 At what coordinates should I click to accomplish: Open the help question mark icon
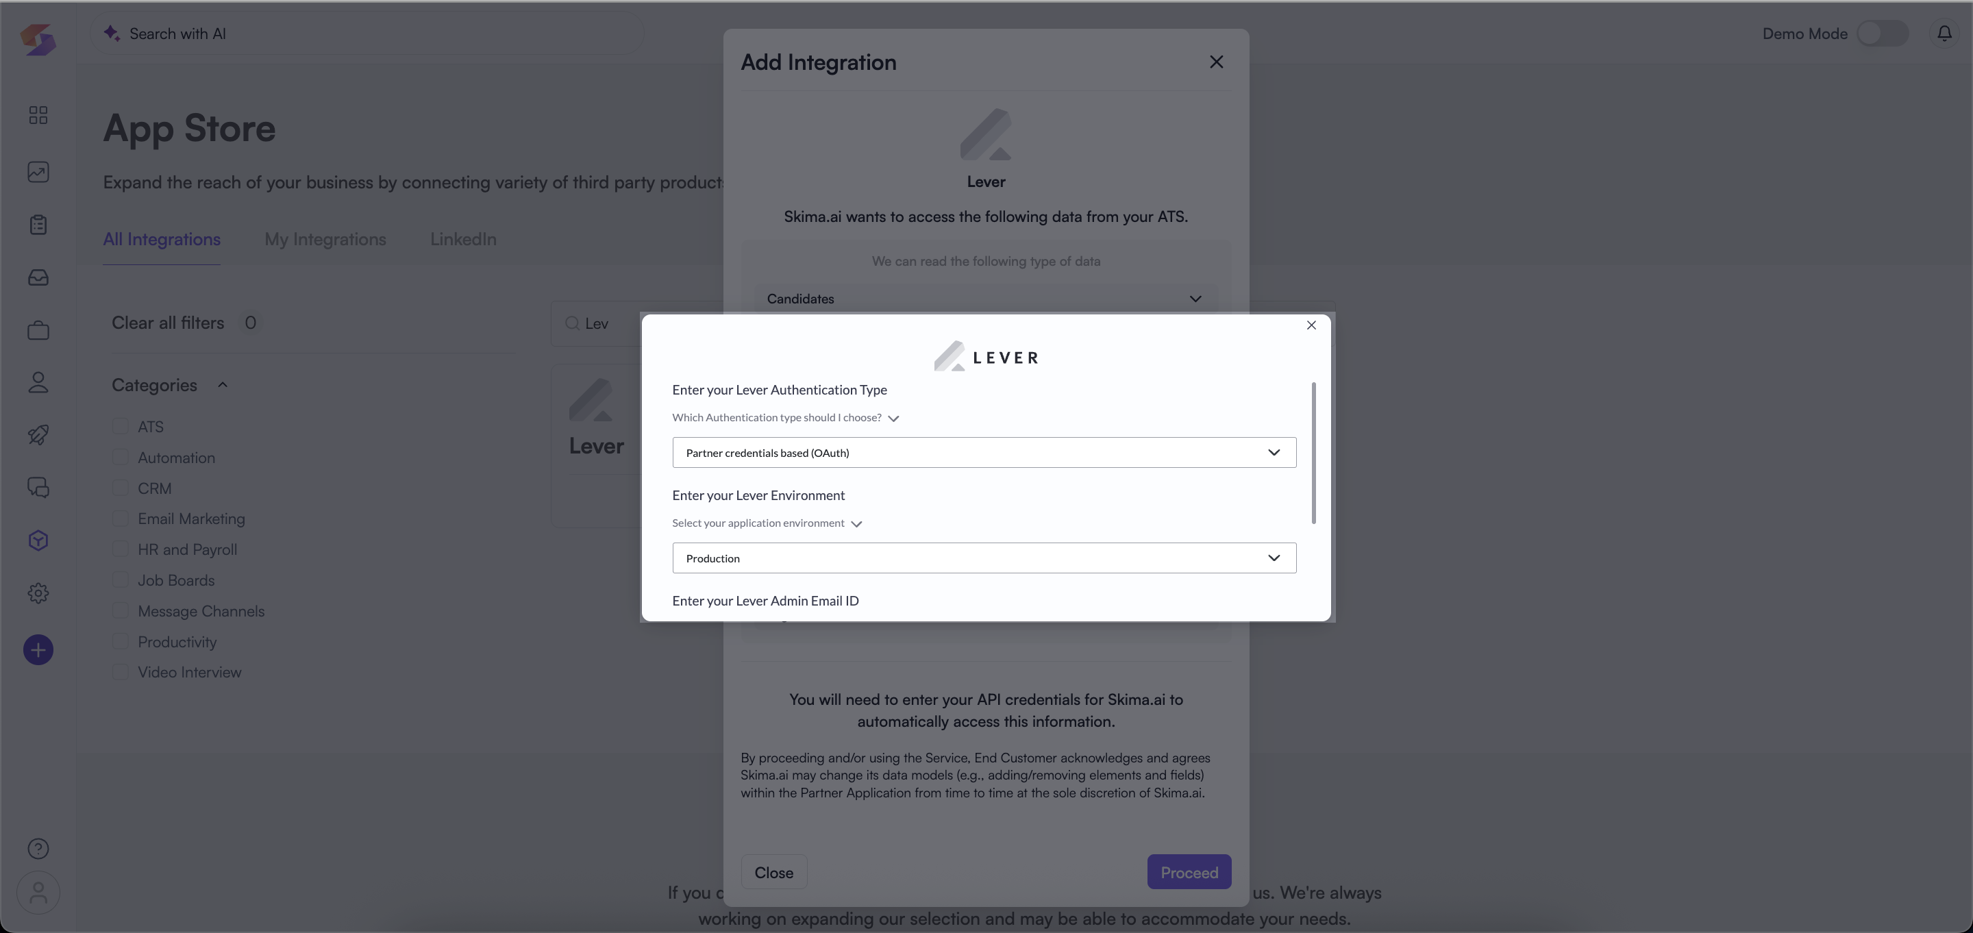point(38,849)
